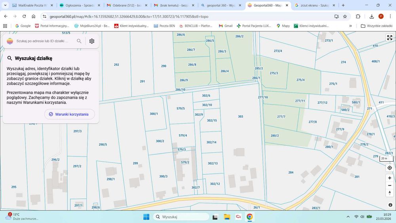The image size is (396, 223).
Task: Switch to MailEnable Poczta tab
Action: point(32,5)
